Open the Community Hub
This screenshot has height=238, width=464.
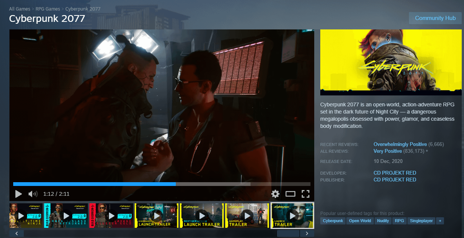coord(435,18)
